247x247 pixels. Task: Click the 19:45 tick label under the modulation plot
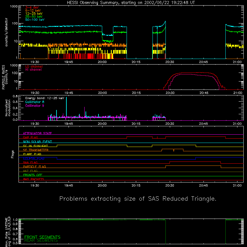(x=69, y=124)
